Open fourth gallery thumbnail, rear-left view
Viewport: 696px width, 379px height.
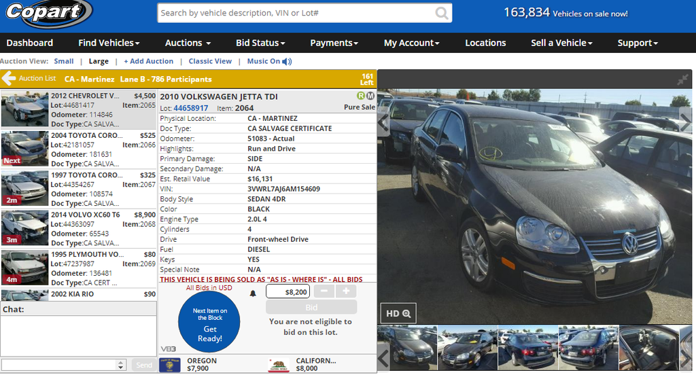click(588, 348)
